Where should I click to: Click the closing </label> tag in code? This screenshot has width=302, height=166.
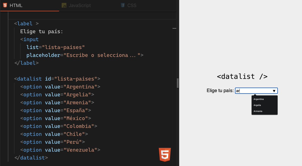[x=26, y=63]
